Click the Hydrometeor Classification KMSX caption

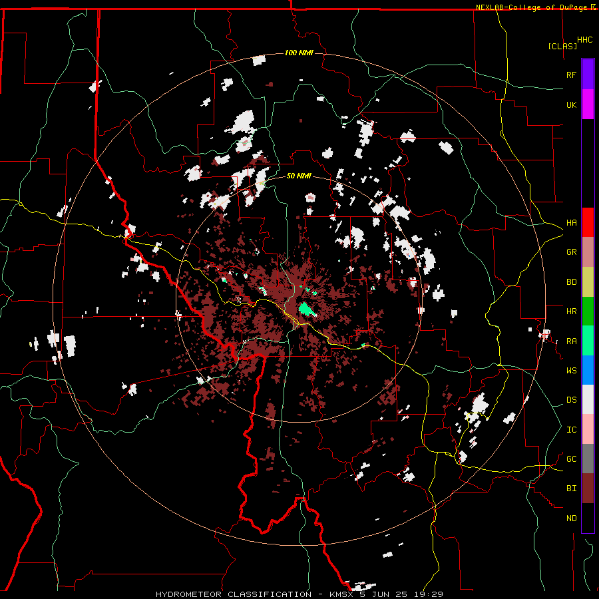click(x=299, y=594)
